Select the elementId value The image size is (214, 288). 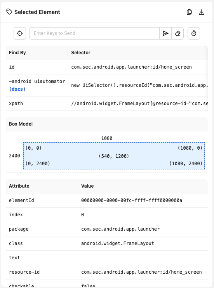tap(132, 200)
